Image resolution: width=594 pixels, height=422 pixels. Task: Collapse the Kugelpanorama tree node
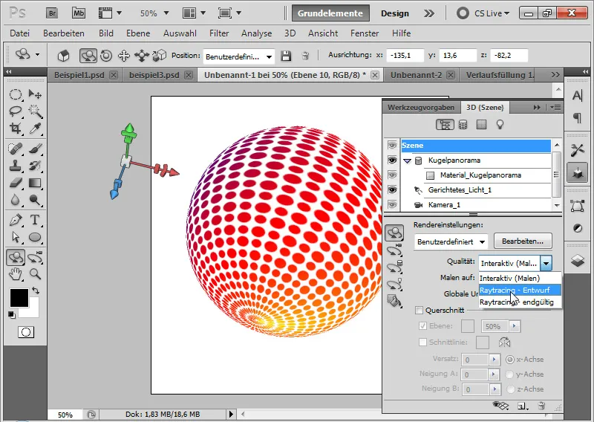click(x=407, y=160)
